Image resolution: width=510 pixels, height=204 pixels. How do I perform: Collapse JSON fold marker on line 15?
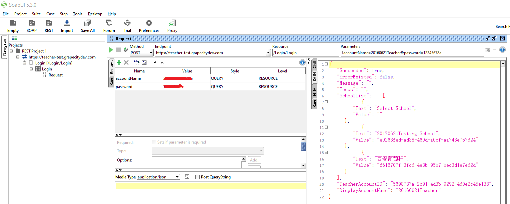[x=326, y=153]
